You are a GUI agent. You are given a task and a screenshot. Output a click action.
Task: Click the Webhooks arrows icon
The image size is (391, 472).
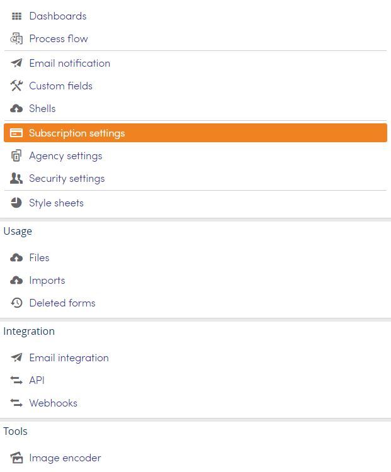tap(16, 403)
